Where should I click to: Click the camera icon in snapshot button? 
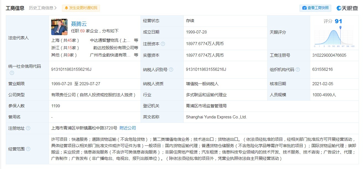(x=305, y=8)
